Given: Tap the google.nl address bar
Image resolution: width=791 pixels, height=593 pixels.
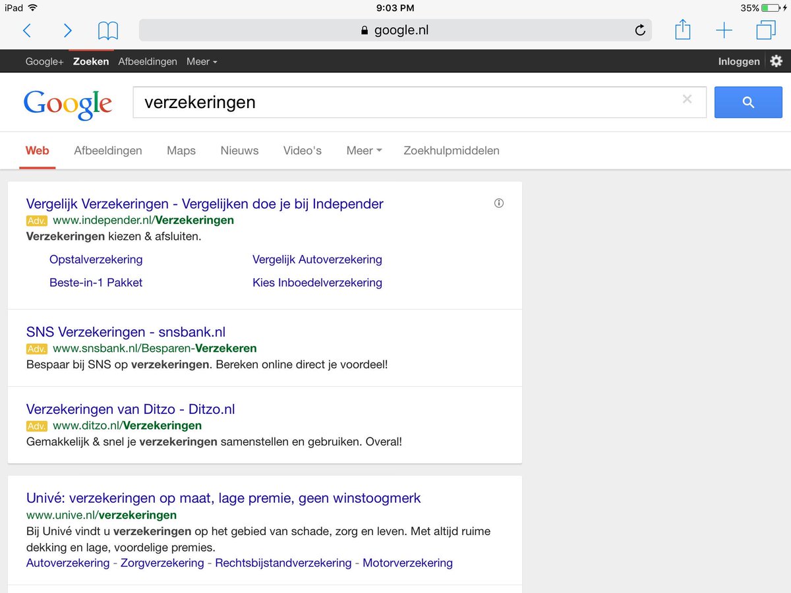Looking at the screenshot, I should [x=395, y=30].
